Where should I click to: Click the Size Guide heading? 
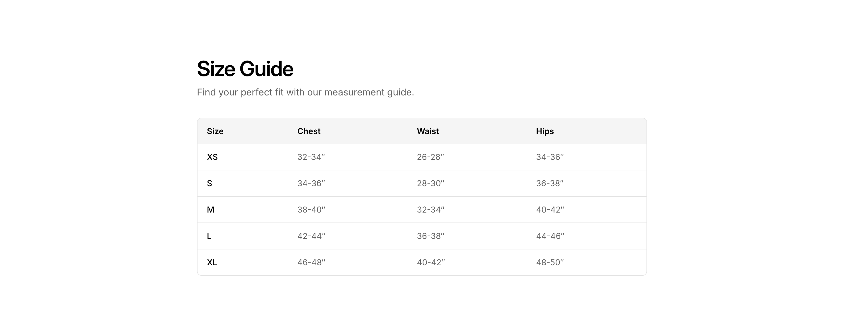(x=245, y=69)
